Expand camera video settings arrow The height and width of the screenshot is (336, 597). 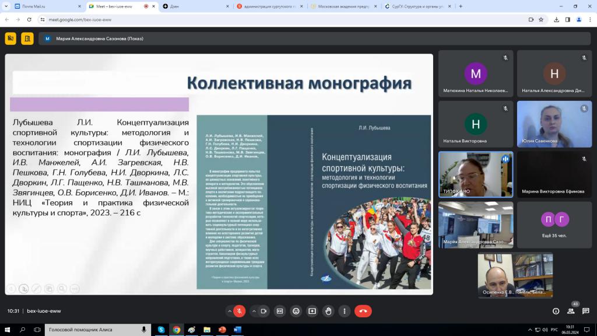click(252, 311)
